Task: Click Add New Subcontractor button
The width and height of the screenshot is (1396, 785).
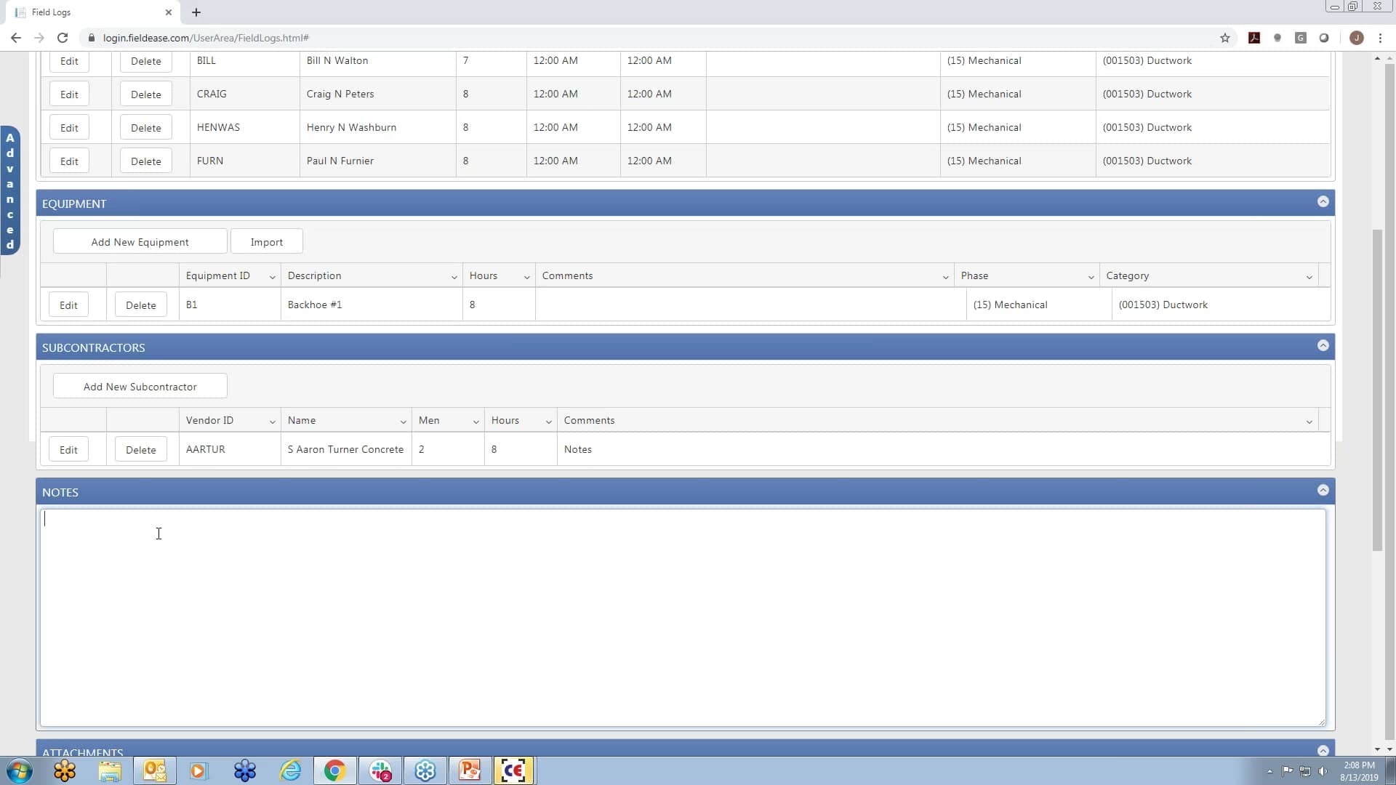Action: click(x=140, y=387)
